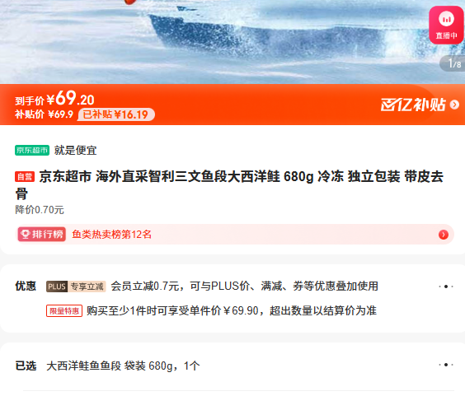Open the 排行榜 trophy badge
The width and height of the screenshot is (465, 396).
point(41,235)
